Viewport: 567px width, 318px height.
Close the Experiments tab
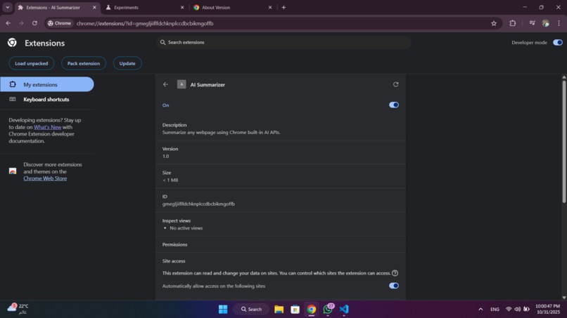tap(182, 7)
